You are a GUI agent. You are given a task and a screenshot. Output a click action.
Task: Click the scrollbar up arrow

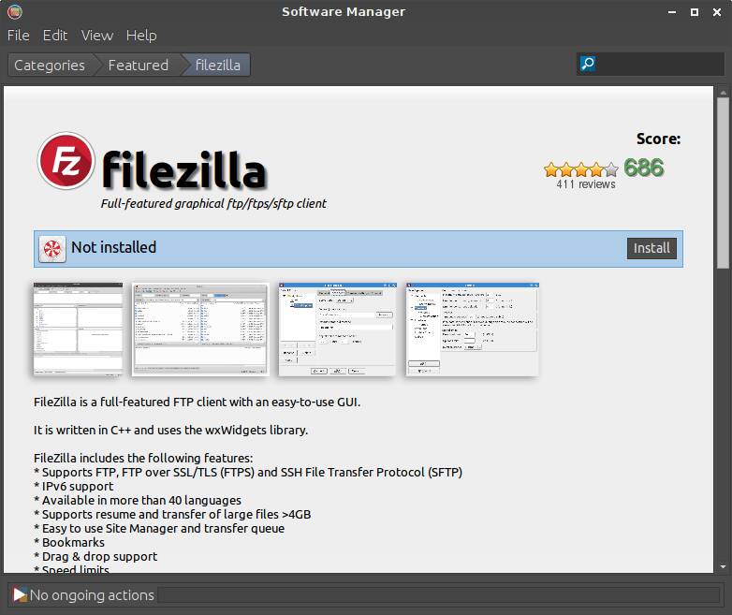(x=723, y=93)
